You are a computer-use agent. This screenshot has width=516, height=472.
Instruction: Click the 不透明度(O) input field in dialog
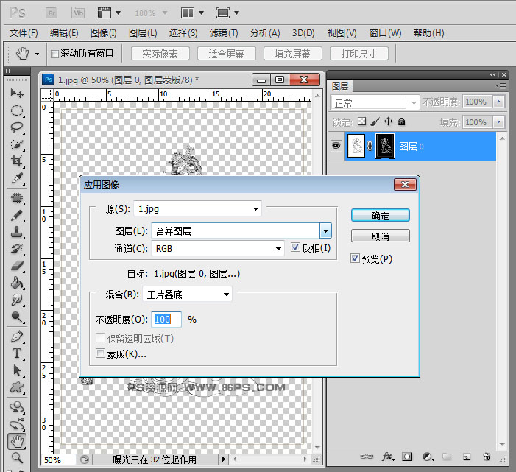pos(166,320)
